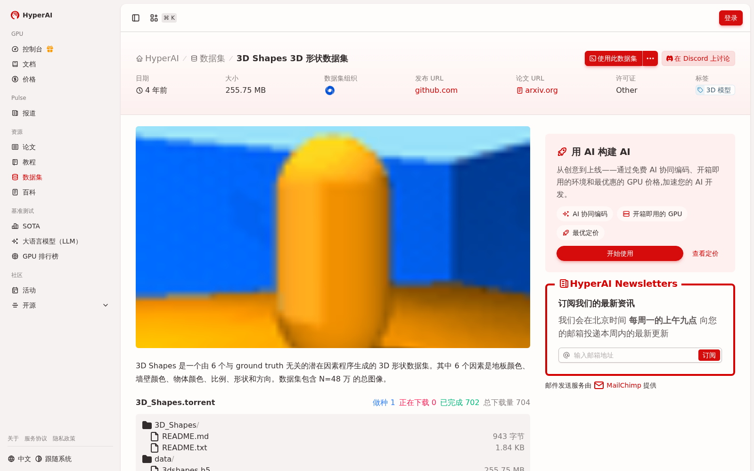This screenshot has height=471, width=754.
Task: Open the github.com publish URL
Action: tap(436, 90)
